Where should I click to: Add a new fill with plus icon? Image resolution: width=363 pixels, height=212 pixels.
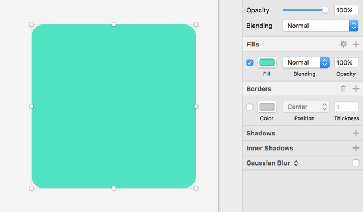[356, 44]
